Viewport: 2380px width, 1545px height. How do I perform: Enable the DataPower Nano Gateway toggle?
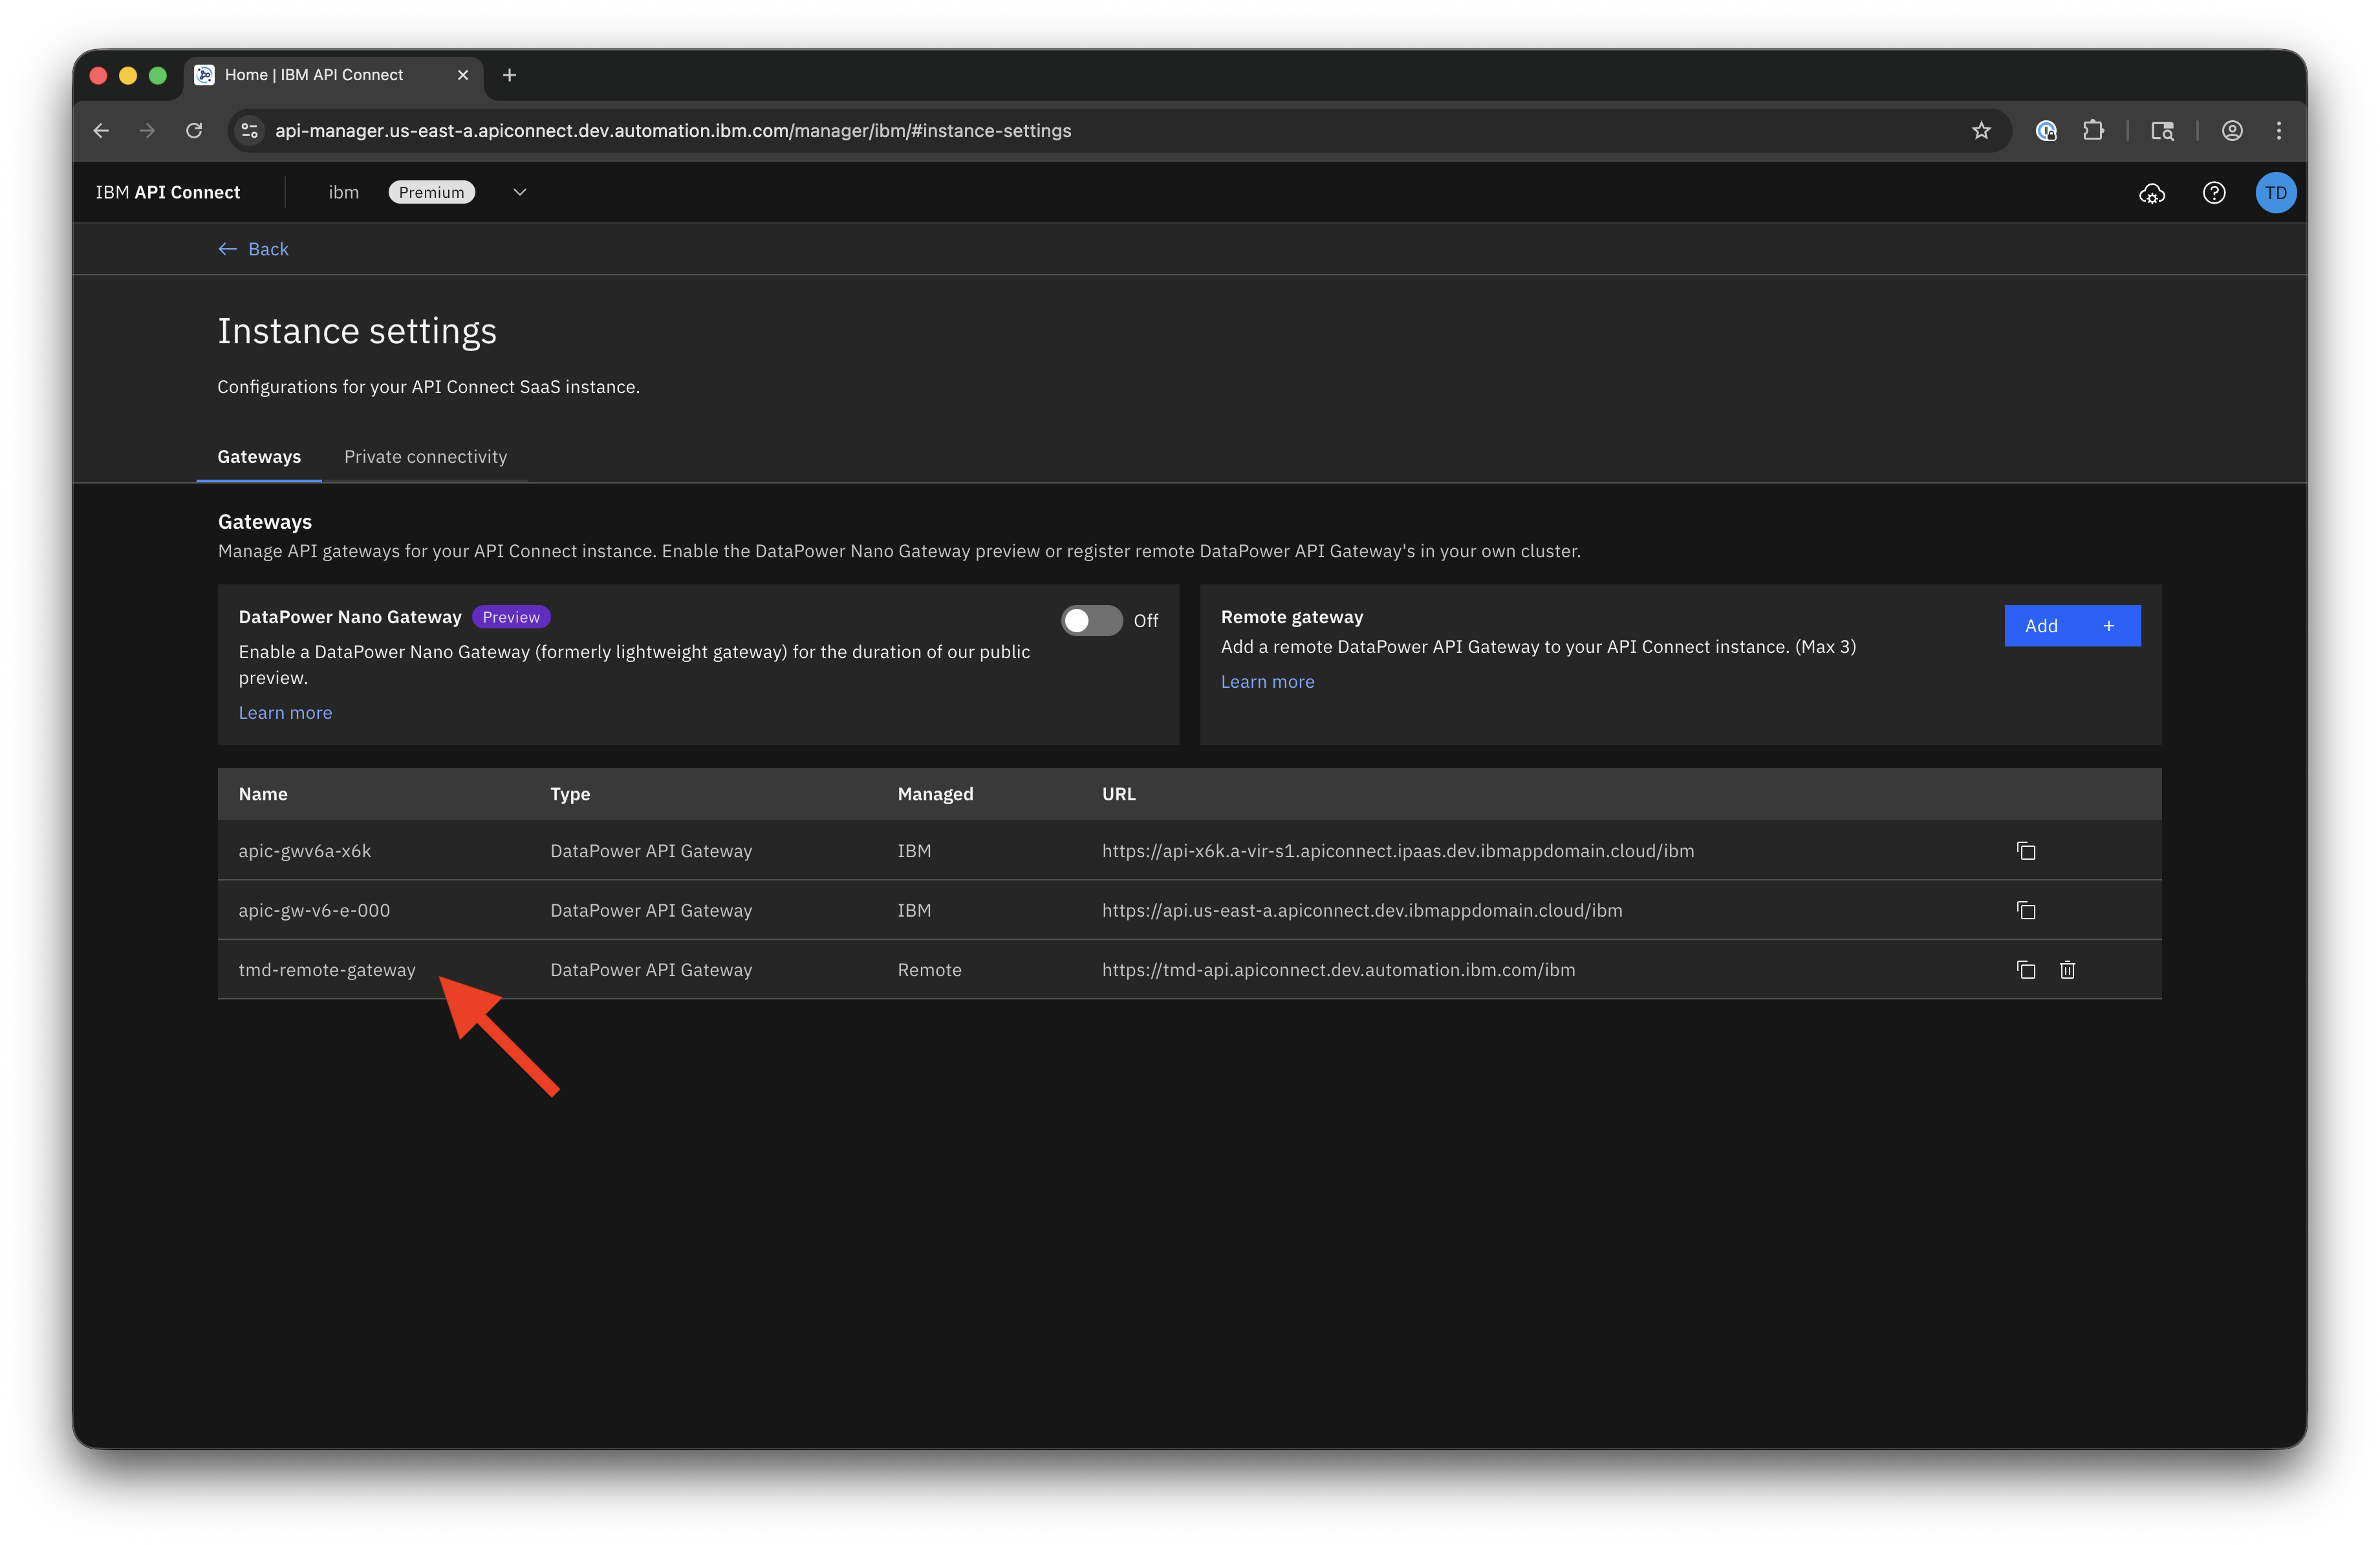(x=1091, y=621)
